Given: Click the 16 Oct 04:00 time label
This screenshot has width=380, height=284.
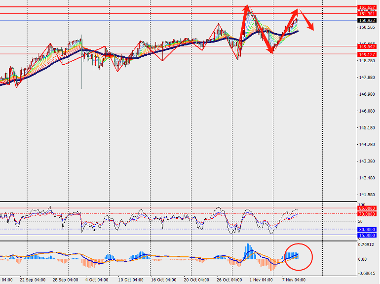Looking at the screenshot, I should pyautogui.click(x=164, y=280).
